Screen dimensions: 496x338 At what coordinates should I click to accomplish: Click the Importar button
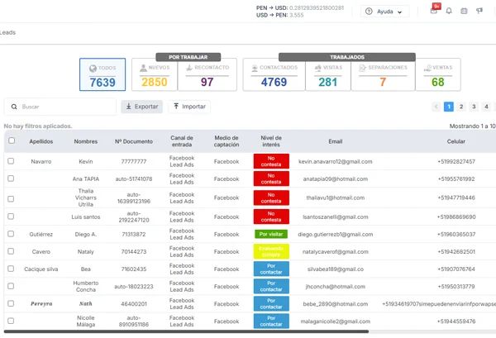[189, 107]
